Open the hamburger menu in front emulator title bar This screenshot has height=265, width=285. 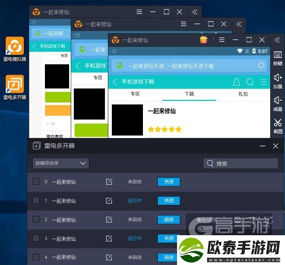(222, 40)
